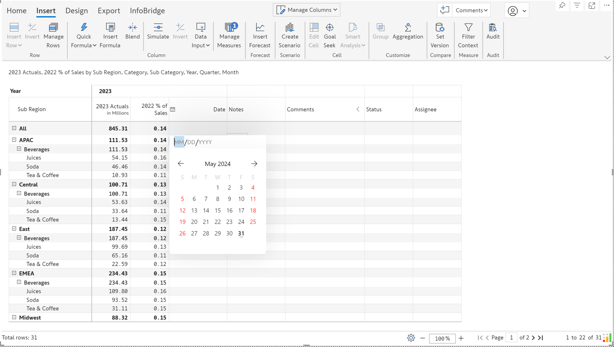Open the Manage Columns dropdown
614x347 pixels.
pos(306,10)
